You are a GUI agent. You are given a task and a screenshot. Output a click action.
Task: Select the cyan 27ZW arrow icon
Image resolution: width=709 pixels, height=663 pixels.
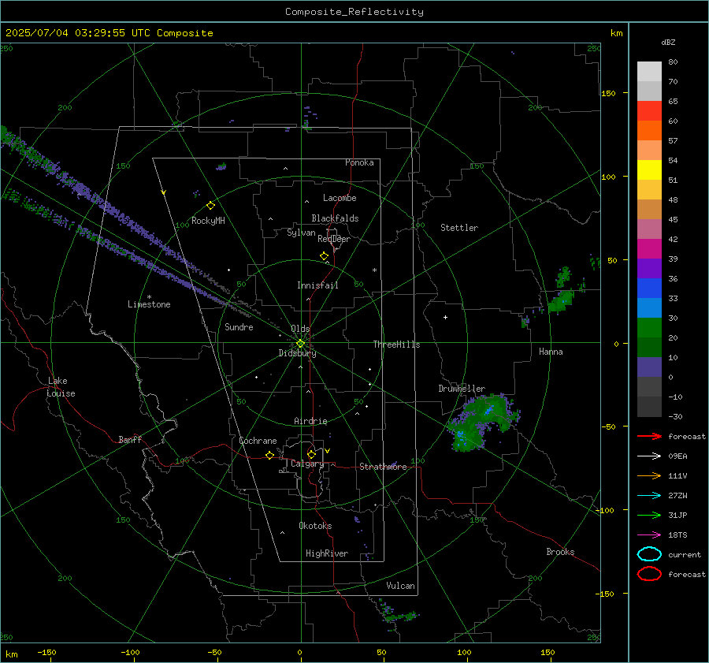pos(649,496)
